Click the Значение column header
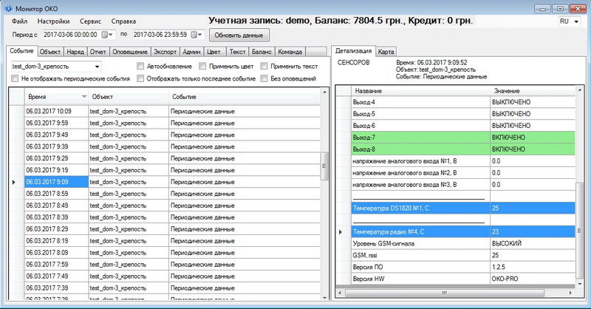Image resolution: width=591 pixels, height=309 pixels. tap(533, 91)
